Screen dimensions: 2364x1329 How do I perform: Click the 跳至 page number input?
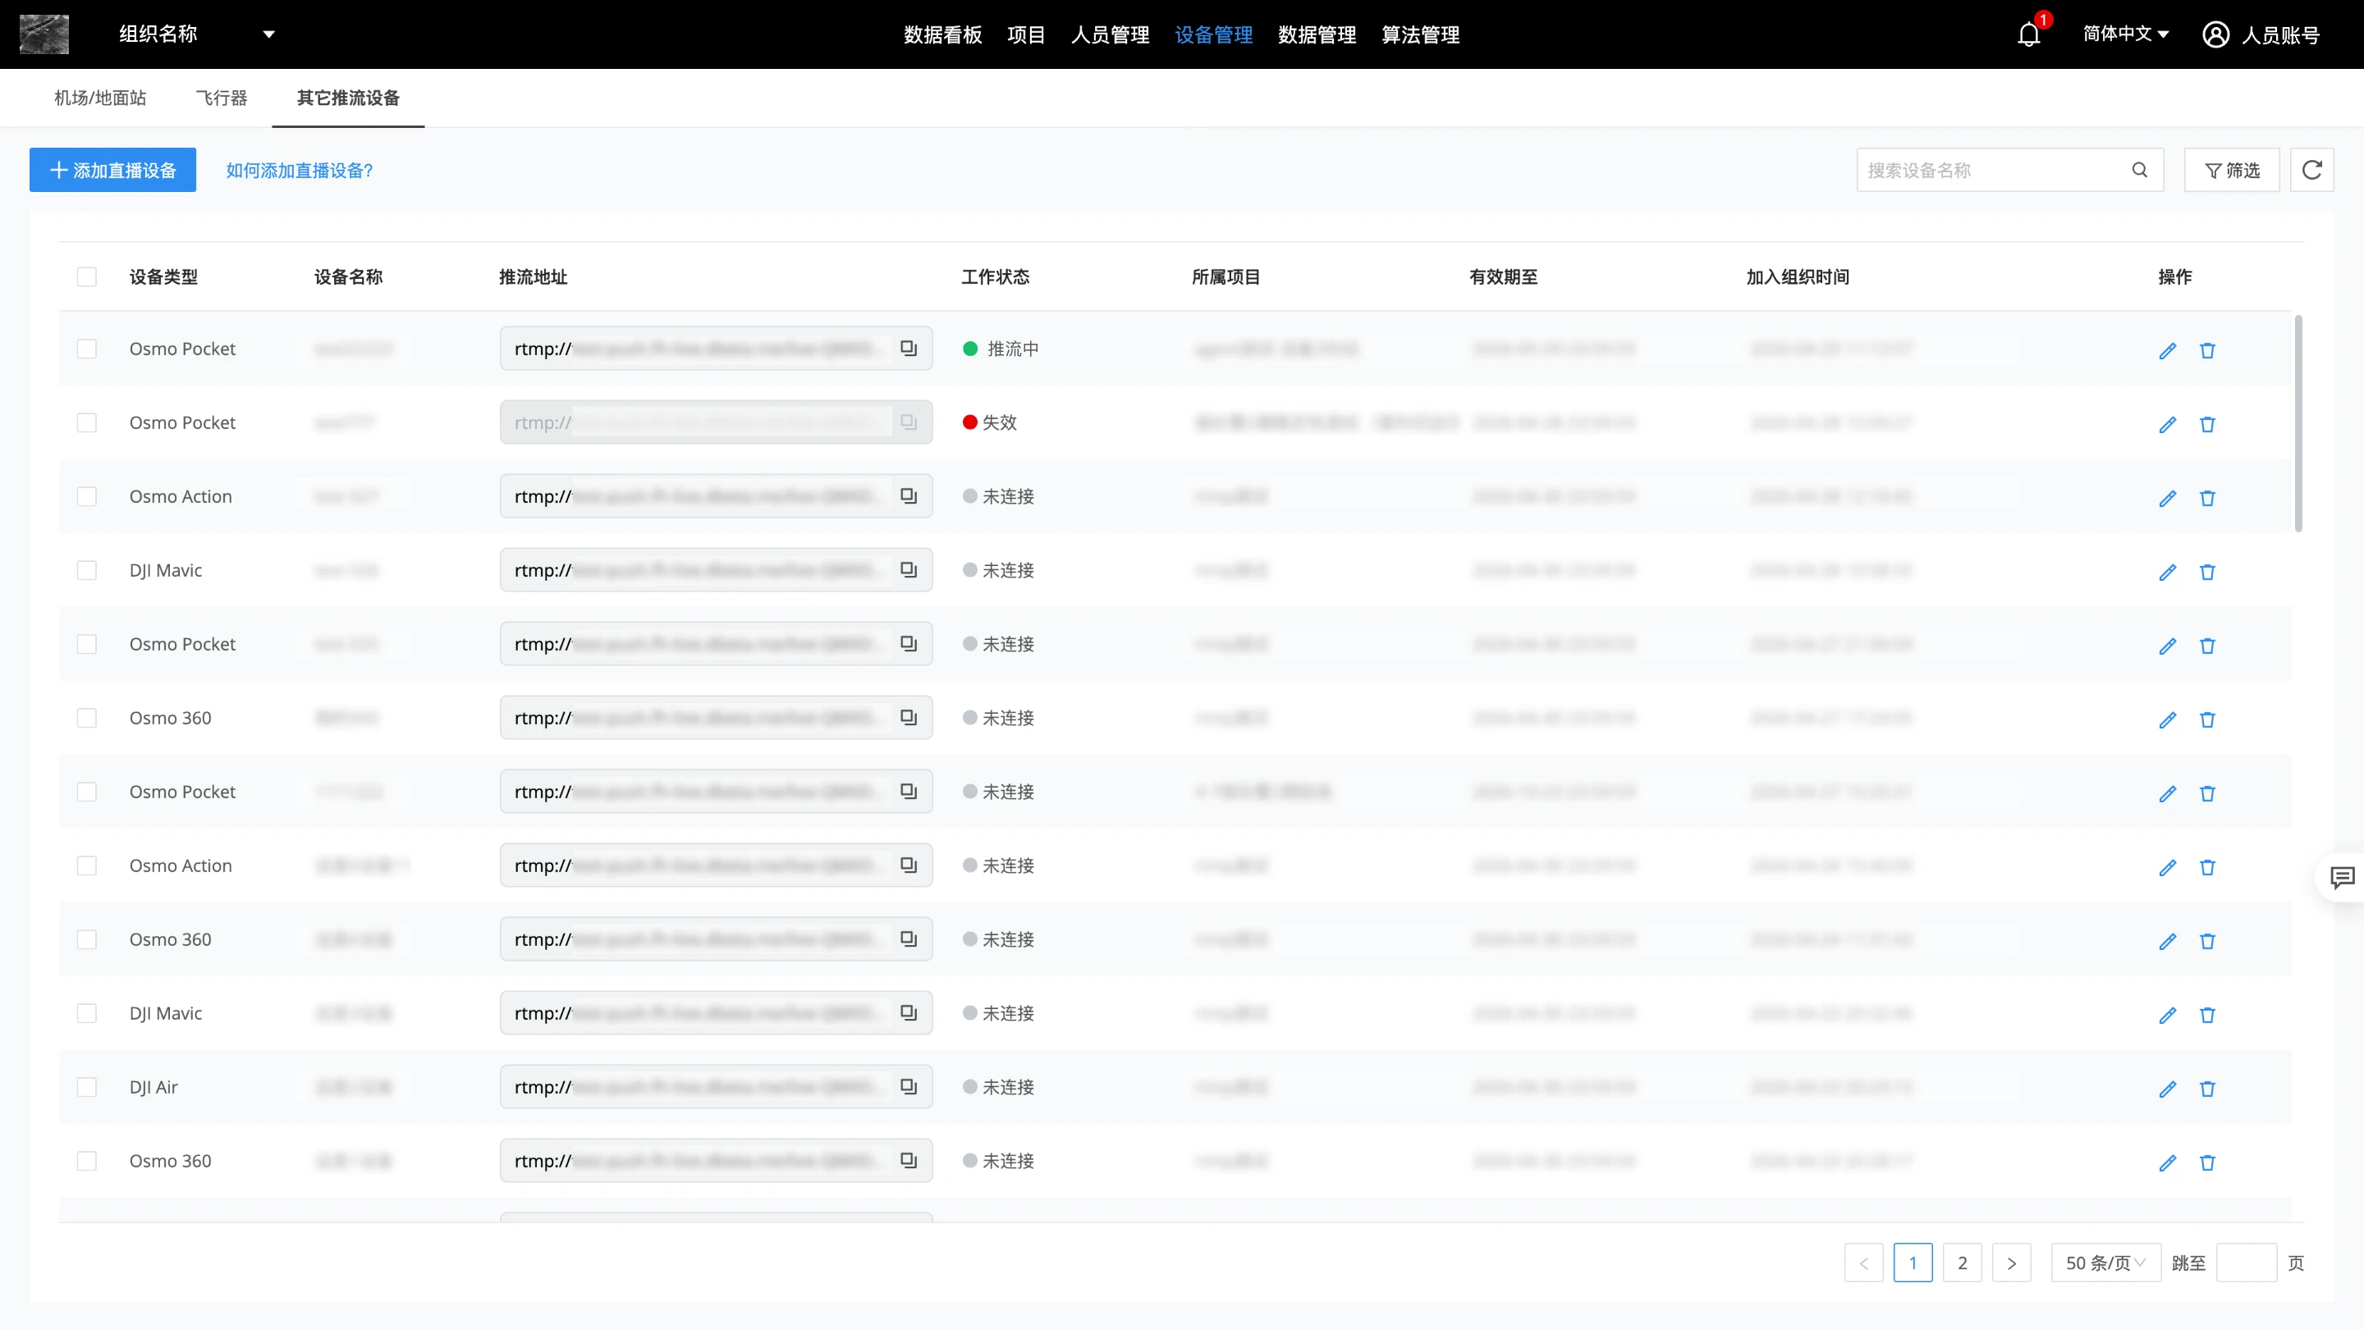2247,1263
